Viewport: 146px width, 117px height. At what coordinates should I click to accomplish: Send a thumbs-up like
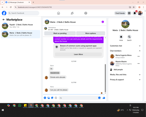(104, 98)
